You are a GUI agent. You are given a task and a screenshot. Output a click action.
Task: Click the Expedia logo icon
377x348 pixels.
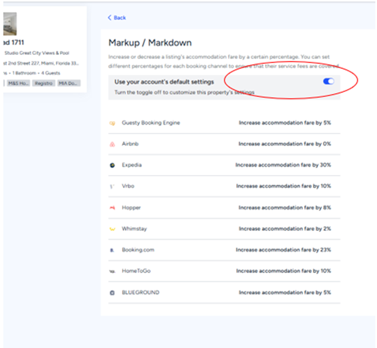(x=112, y=165)
